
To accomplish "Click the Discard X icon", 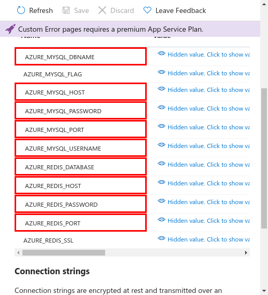I will click(x=102, y=10).
